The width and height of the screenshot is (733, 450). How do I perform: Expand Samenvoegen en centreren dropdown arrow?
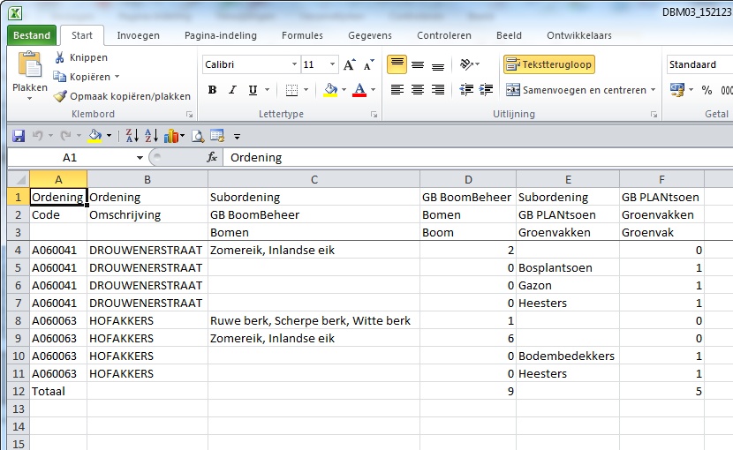(653, 90)
